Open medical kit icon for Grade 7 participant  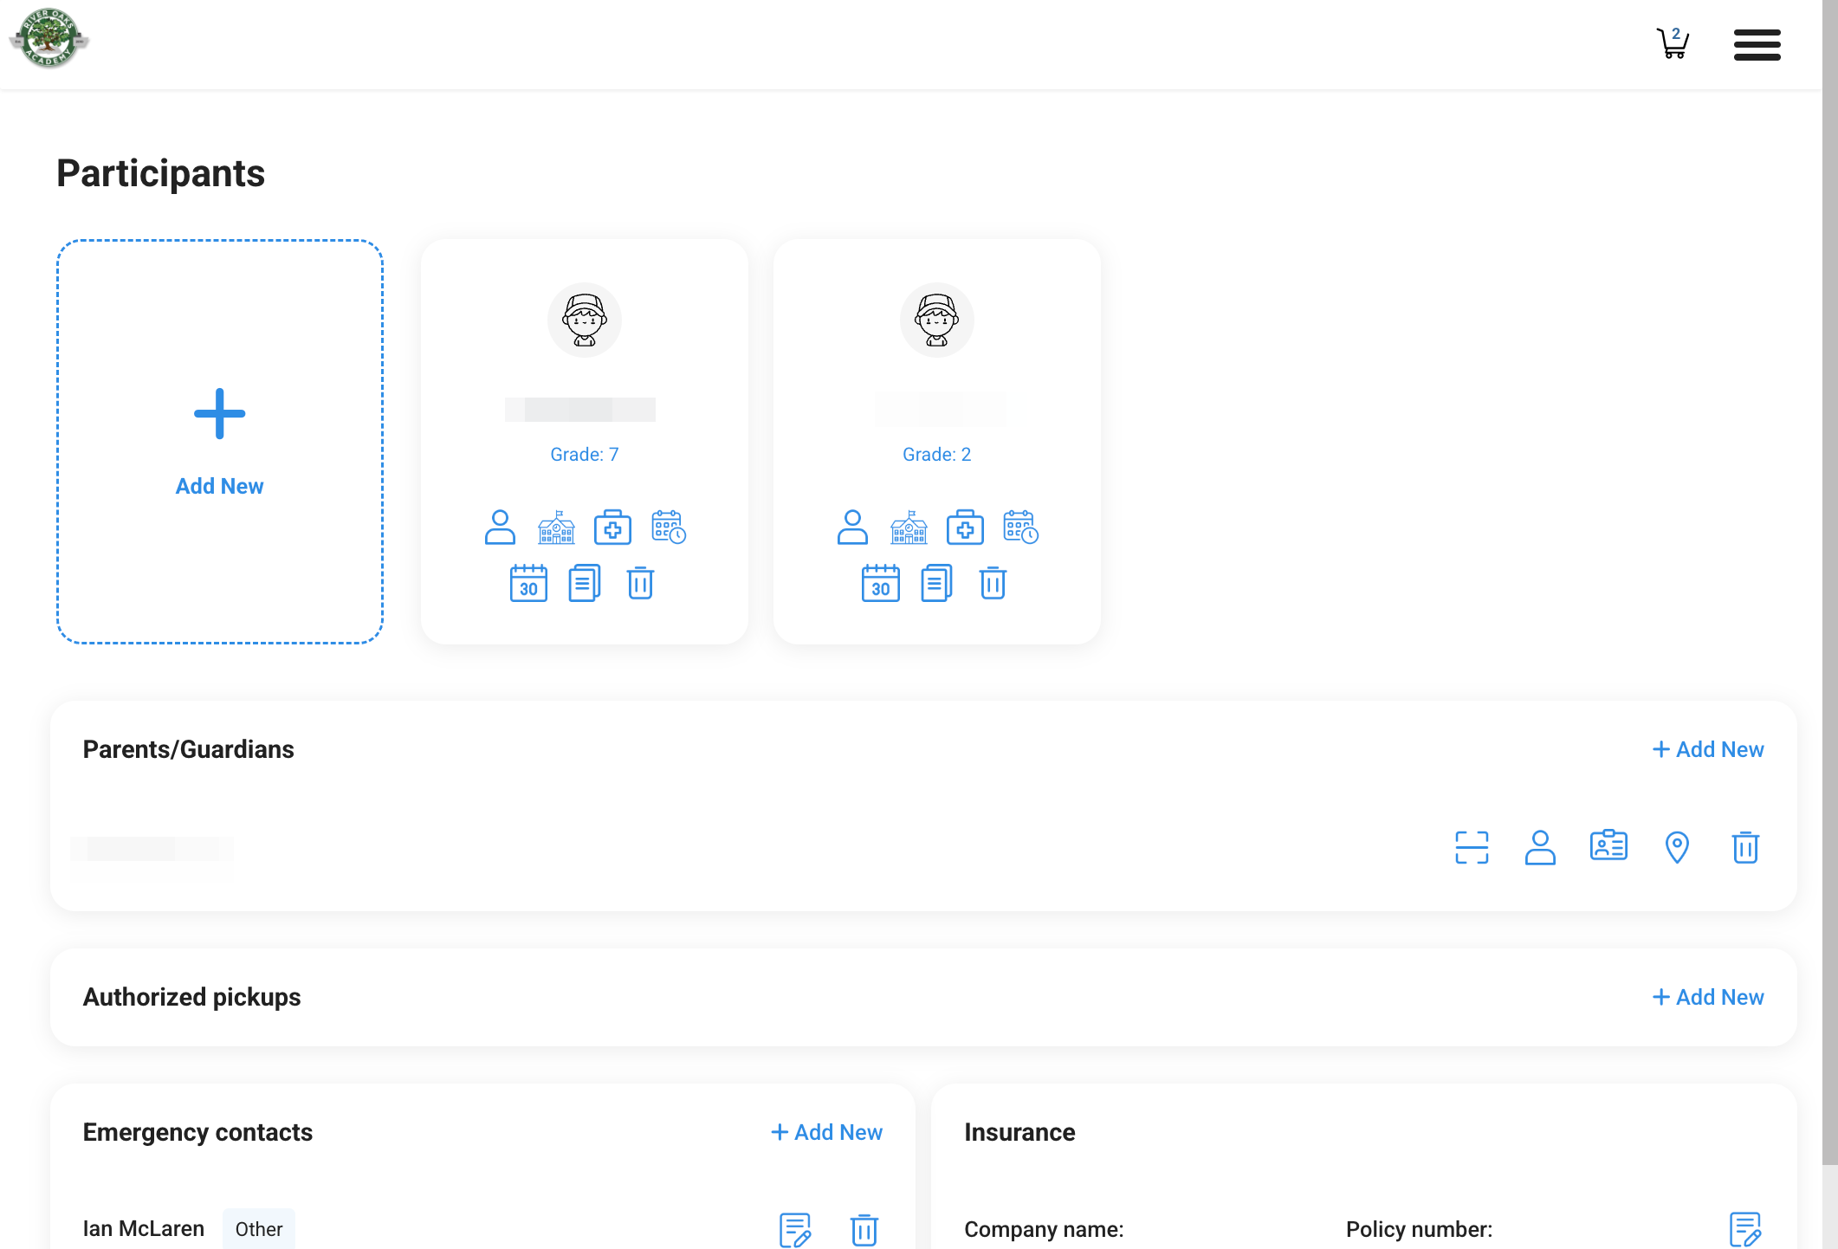tap(612, 527)
